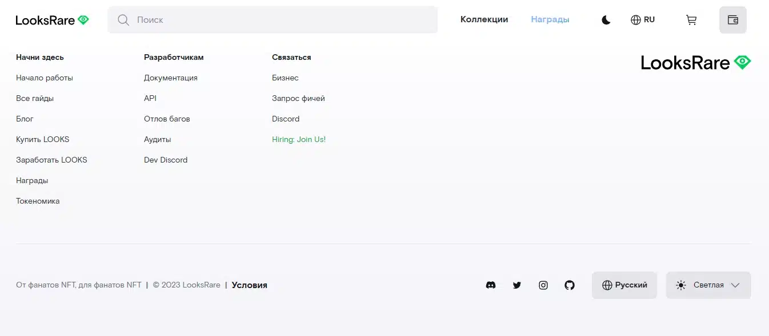
Task: Open the Бизнес link
Action: 285,78
